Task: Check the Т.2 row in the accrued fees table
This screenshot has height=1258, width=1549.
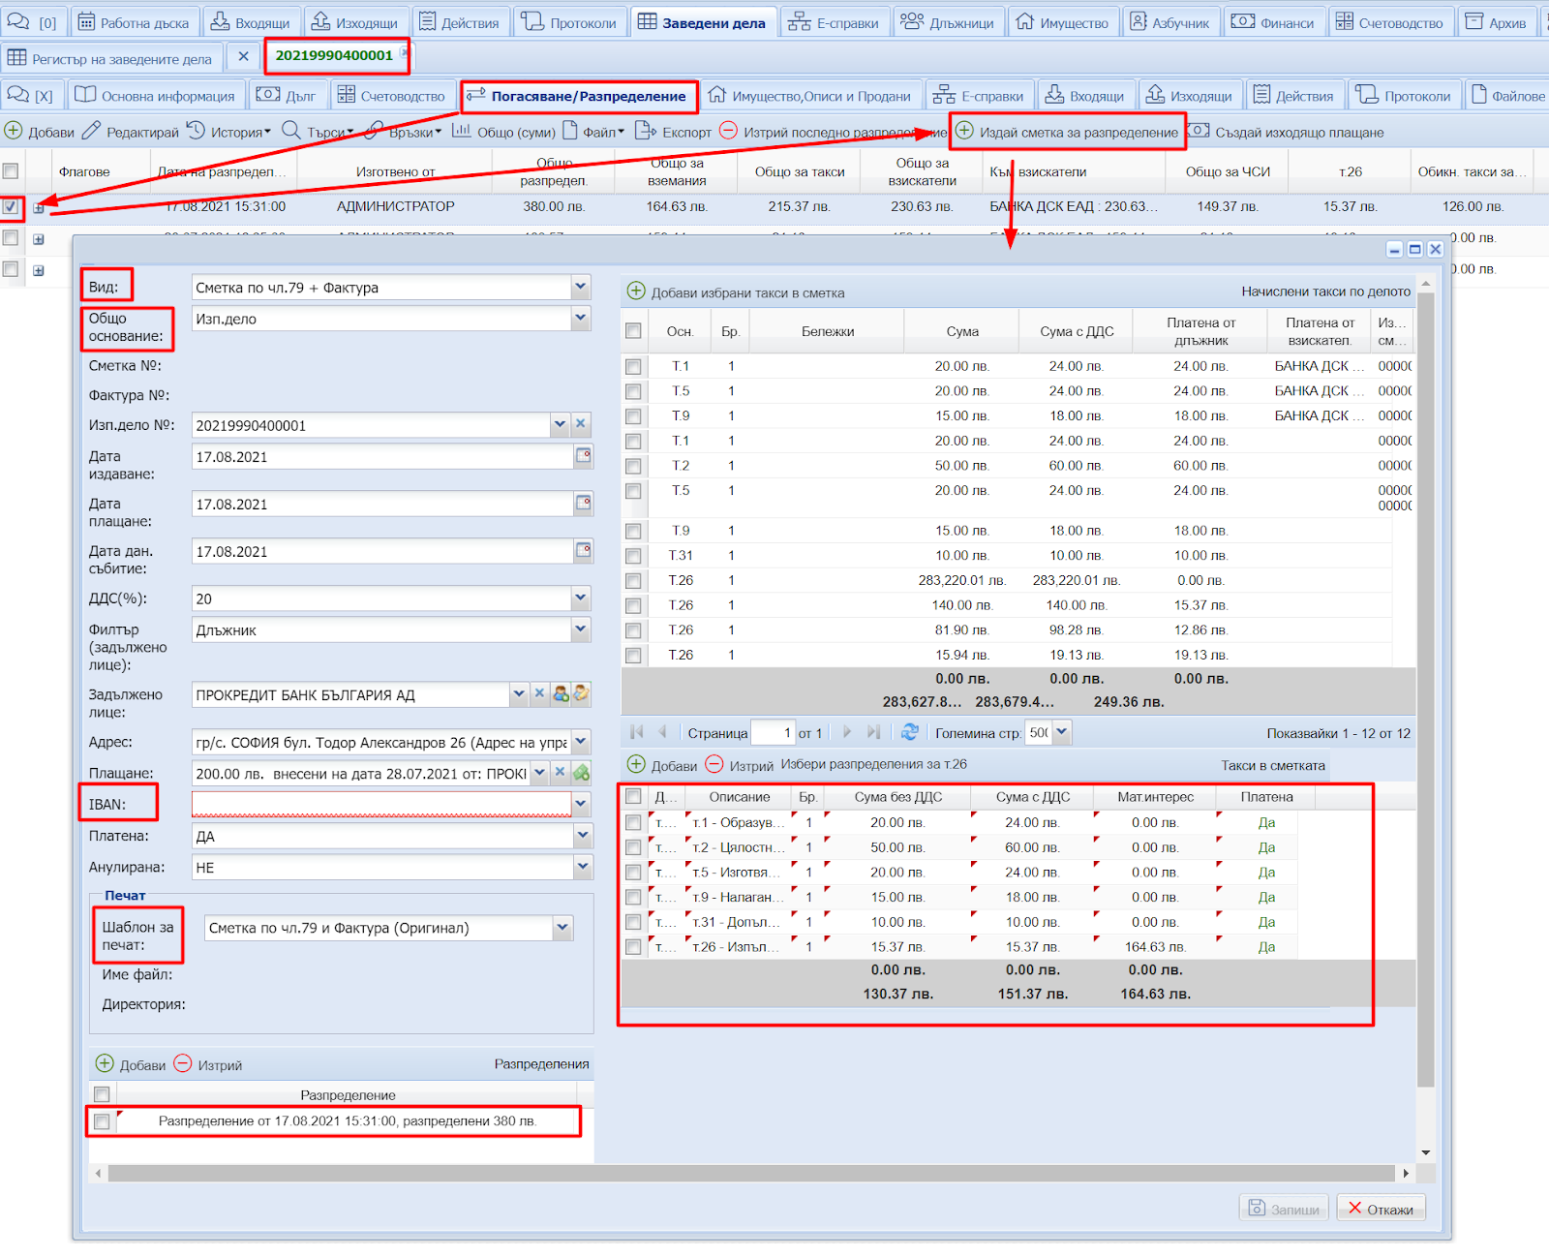Action: tap(633, 466)
